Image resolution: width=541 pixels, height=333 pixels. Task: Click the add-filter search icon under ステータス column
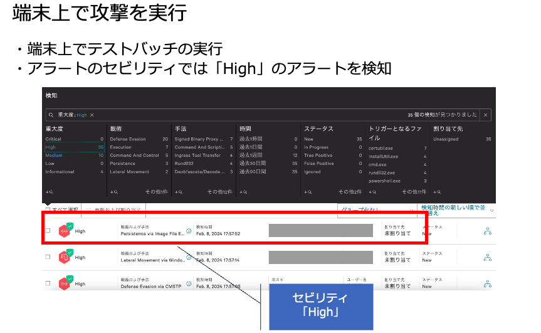[x=308, y=192]
